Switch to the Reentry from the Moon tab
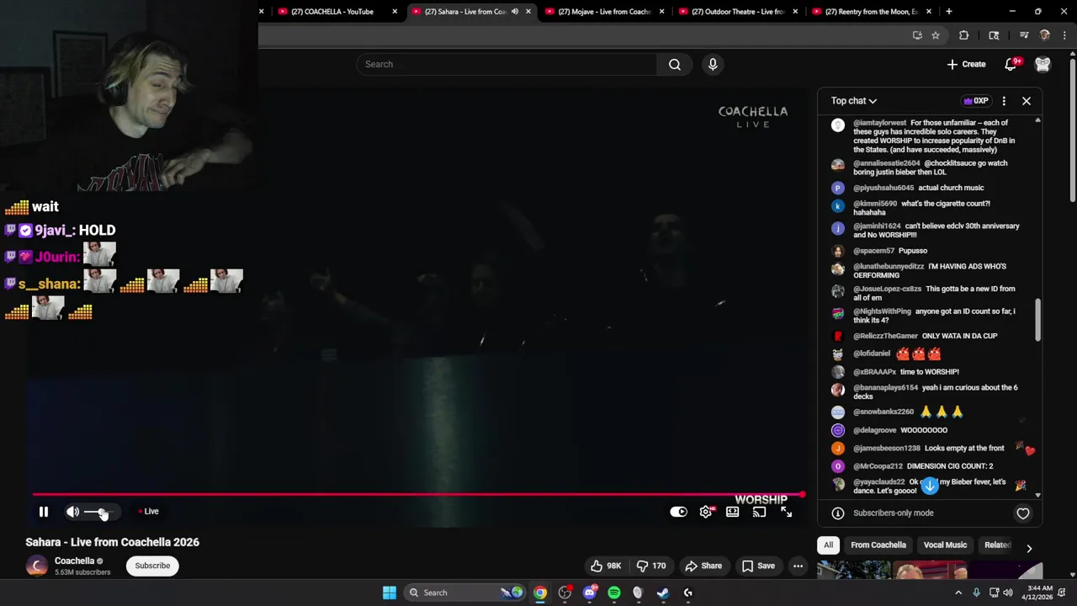 (871, 12)
